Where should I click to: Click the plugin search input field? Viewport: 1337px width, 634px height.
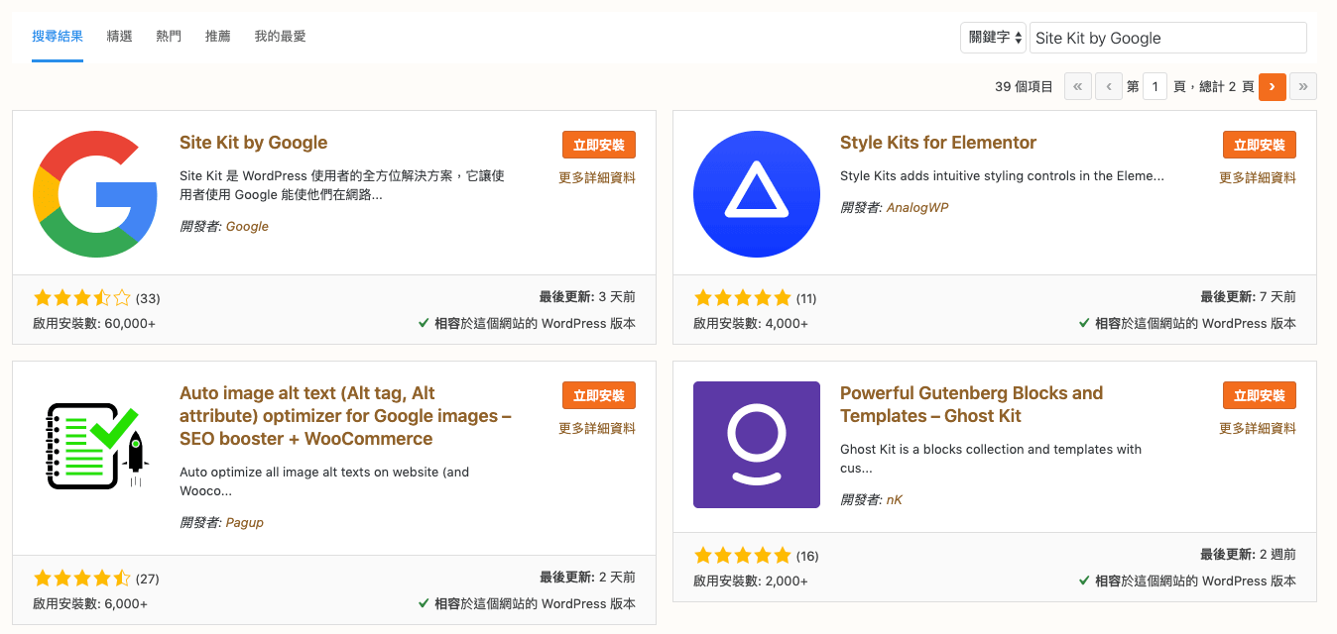1168,38
